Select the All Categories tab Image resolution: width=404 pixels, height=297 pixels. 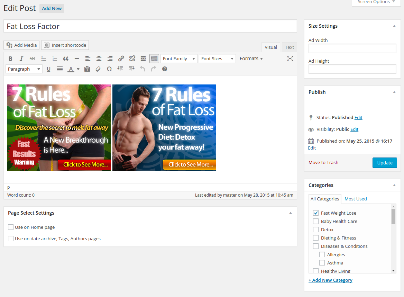325,199
